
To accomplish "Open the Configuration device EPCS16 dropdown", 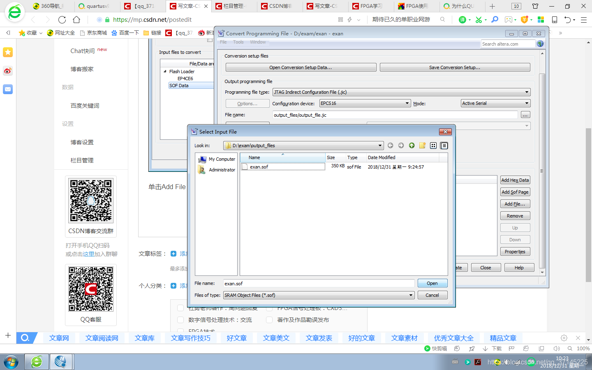I will tap(406, 103).
